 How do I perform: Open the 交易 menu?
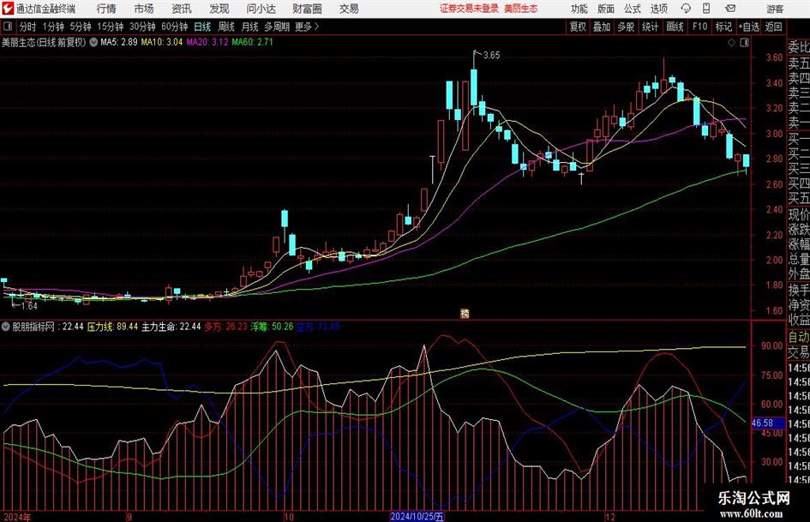[x=349, y=9]
